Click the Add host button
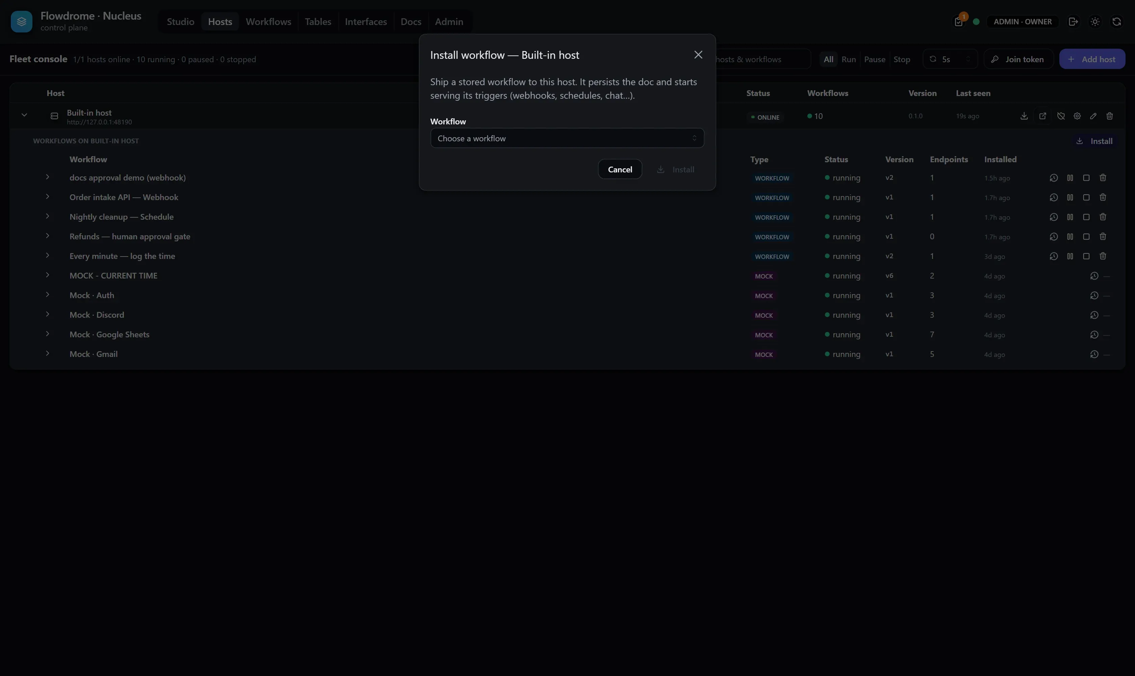 point(1092,59)
